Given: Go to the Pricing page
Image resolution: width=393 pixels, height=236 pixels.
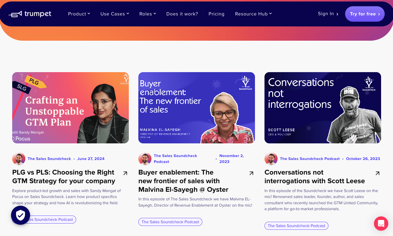Looking at the screenshot, I should point(216,14).
